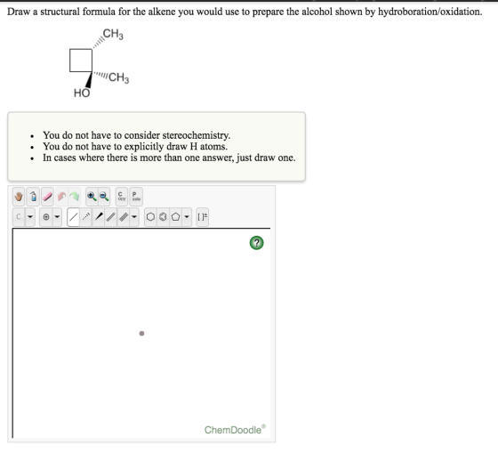Click the ChemDoodle logo link

click(235, 430)
